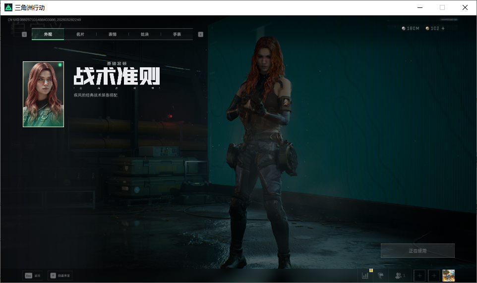
Task: Switch to next tab with E key icon
Action: [200, 34]
